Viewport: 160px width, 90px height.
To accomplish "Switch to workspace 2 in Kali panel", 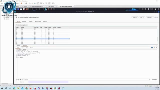I will (37, 9).
